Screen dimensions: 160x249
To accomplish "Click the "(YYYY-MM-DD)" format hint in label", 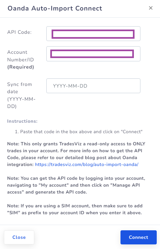I will tap(21, 103).
